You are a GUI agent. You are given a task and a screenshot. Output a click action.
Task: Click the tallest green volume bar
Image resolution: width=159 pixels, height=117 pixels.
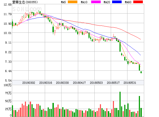120,104
